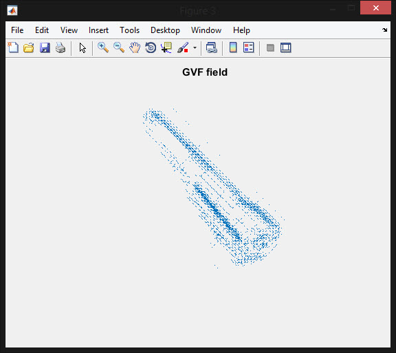Dock the figure using the corner arrow
This screenshot has height=353, width=396.
[x=384, y=30]
